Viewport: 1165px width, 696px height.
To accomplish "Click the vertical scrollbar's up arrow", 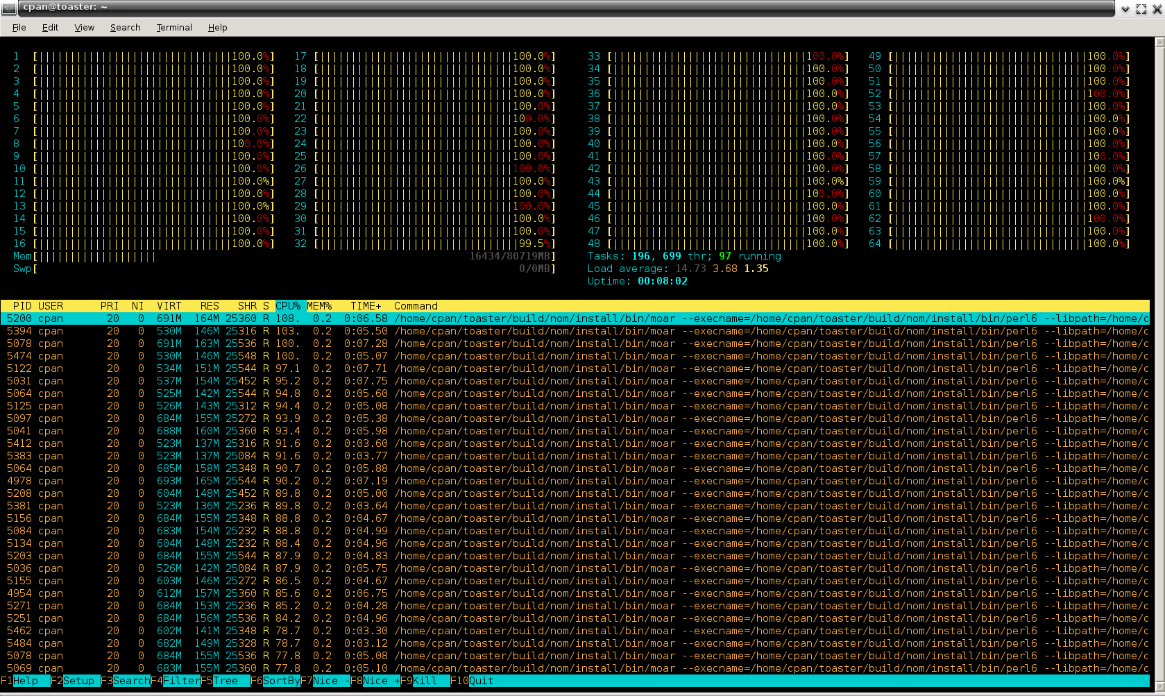I will coord(1159,42).
